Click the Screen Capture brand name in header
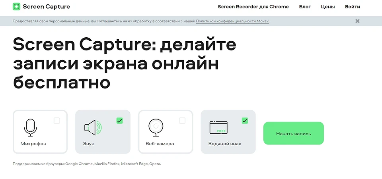This screenshot has width=382, height=179. pyautogui.click(x=46, y=7)
